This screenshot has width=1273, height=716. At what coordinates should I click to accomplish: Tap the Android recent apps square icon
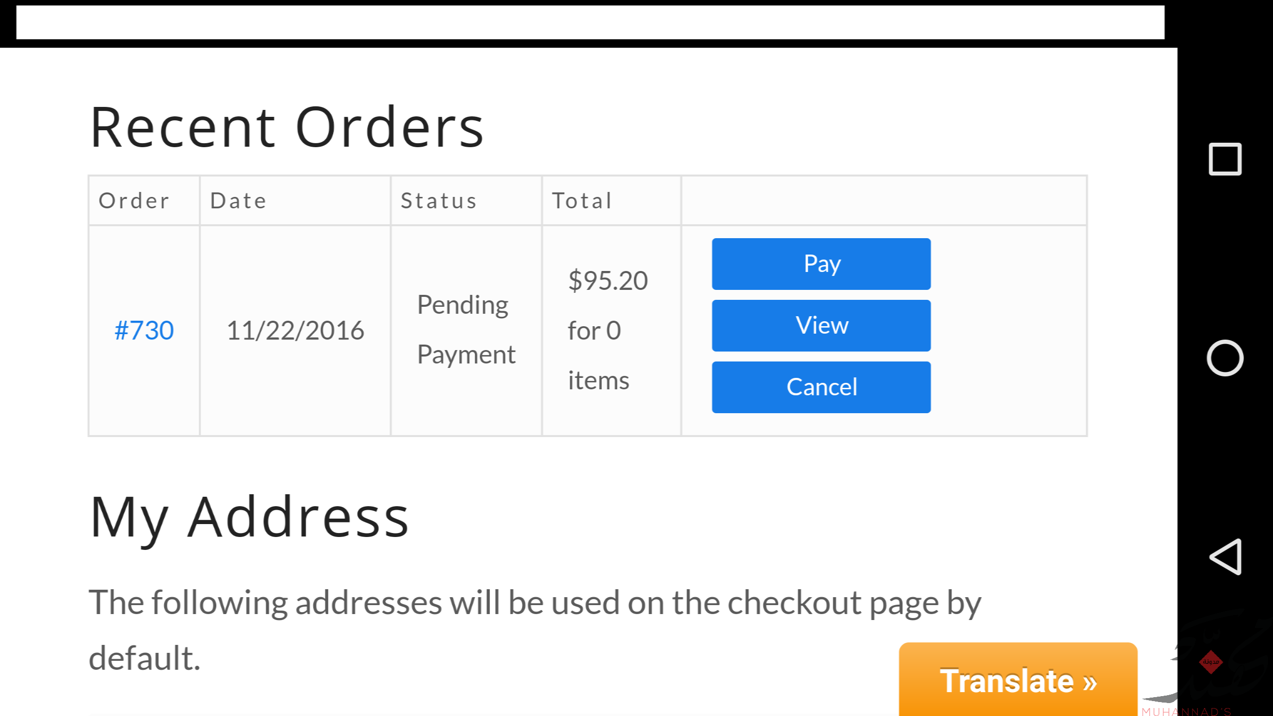(1225, 159)
